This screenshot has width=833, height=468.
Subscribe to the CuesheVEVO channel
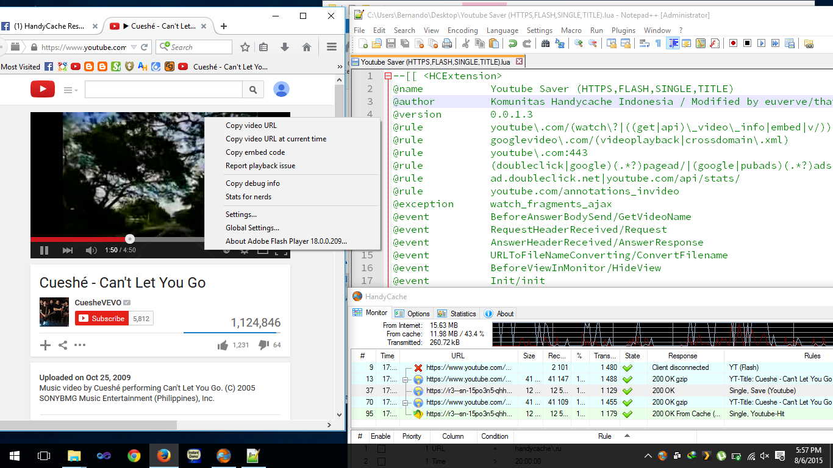pyautogui.click(x=102, y=318)
